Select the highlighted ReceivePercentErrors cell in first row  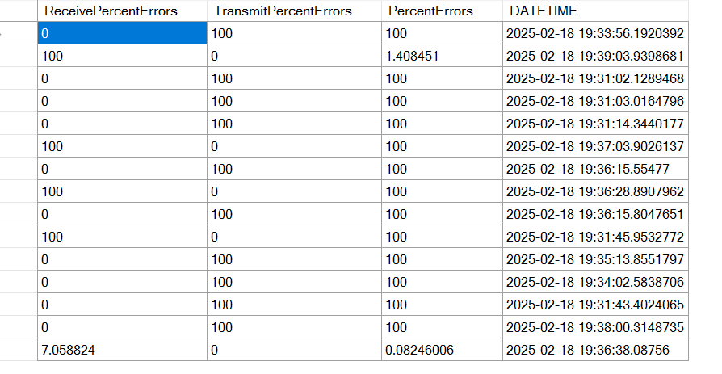point(123,33)
